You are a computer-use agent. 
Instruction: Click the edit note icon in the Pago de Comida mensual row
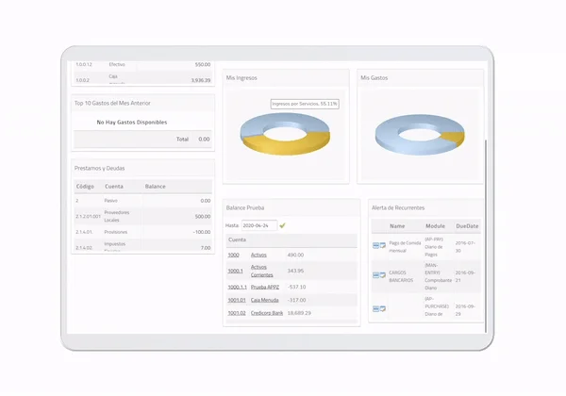pyautogui.click(x=383, y=245)
